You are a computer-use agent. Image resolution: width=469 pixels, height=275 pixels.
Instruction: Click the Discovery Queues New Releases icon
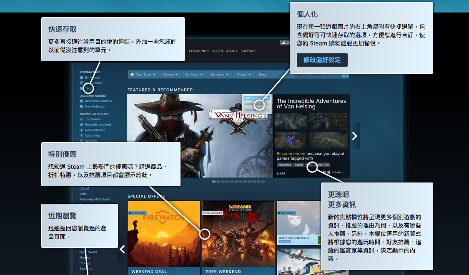point(81,106)
